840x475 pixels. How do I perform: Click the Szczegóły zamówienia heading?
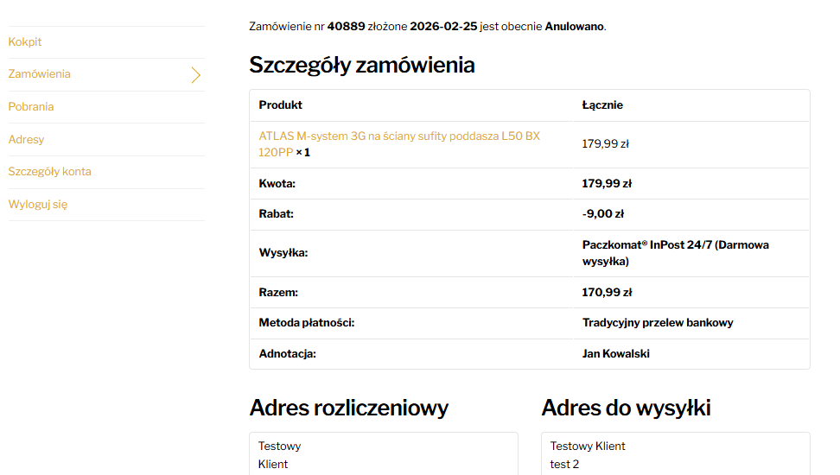point(361,65)
